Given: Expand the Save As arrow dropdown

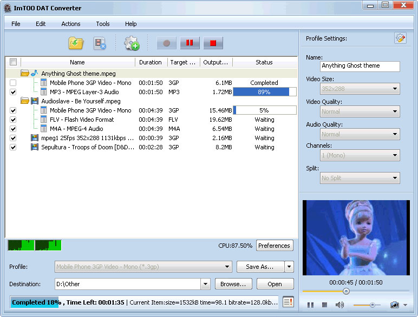Looking at the screenshot, I should [x=289, y=267].
